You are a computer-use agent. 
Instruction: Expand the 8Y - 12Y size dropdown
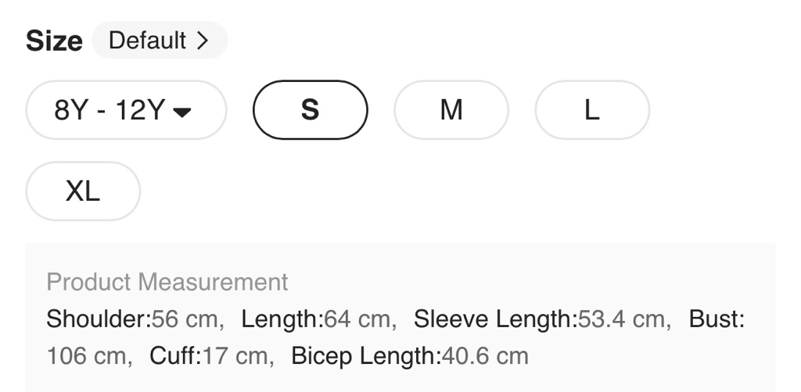(x=126, y=110)
